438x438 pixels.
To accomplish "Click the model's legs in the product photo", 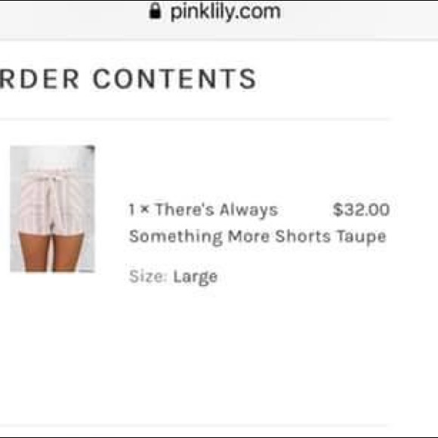I will pyautogui.click(x=52, y=250).
